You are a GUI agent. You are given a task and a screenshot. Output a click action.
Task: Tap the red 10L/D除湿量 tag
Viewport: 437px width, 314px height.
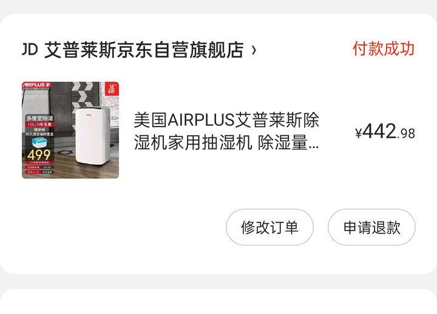click(x=39, y=124)
